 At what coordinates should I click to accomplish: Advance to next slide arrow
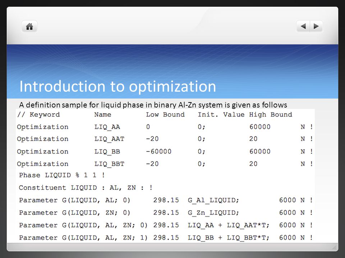[x=316, y=26]
